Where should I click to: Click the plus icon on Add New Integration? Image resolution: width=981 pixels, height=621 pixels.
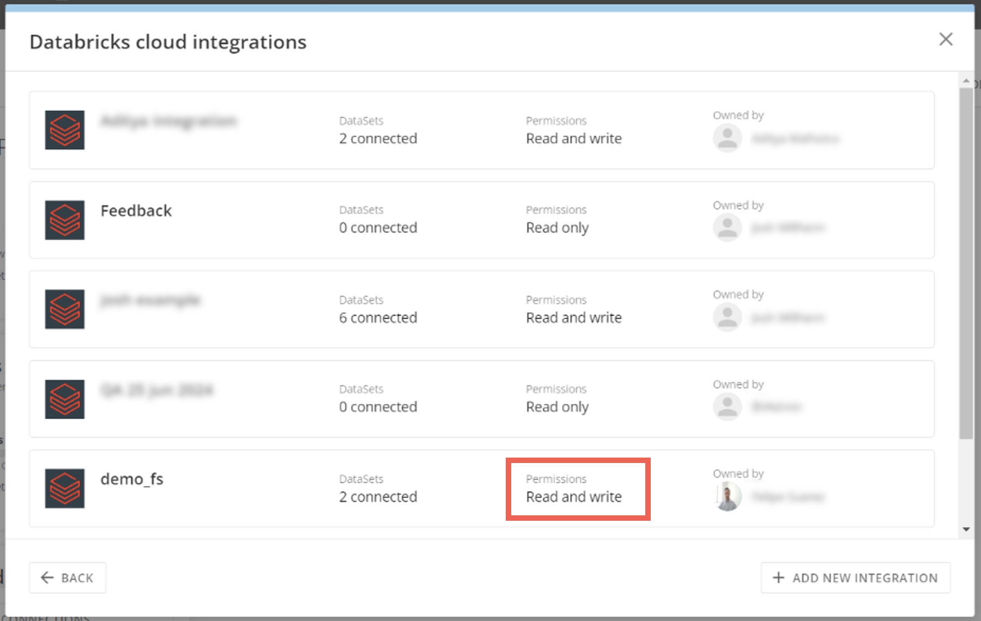(x=778, y=577)
